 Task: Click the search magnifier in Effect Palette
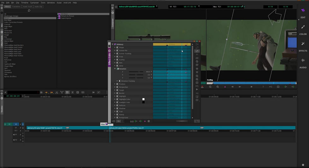point(29,10)
